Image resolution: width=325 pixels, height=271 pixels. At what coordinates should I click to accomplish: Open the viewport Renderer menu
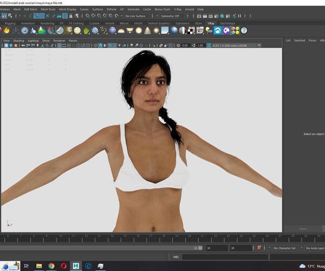point(59,41)
